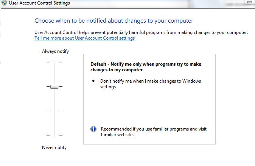Click the left tick mark at slider bottom

tap(48, 135)
